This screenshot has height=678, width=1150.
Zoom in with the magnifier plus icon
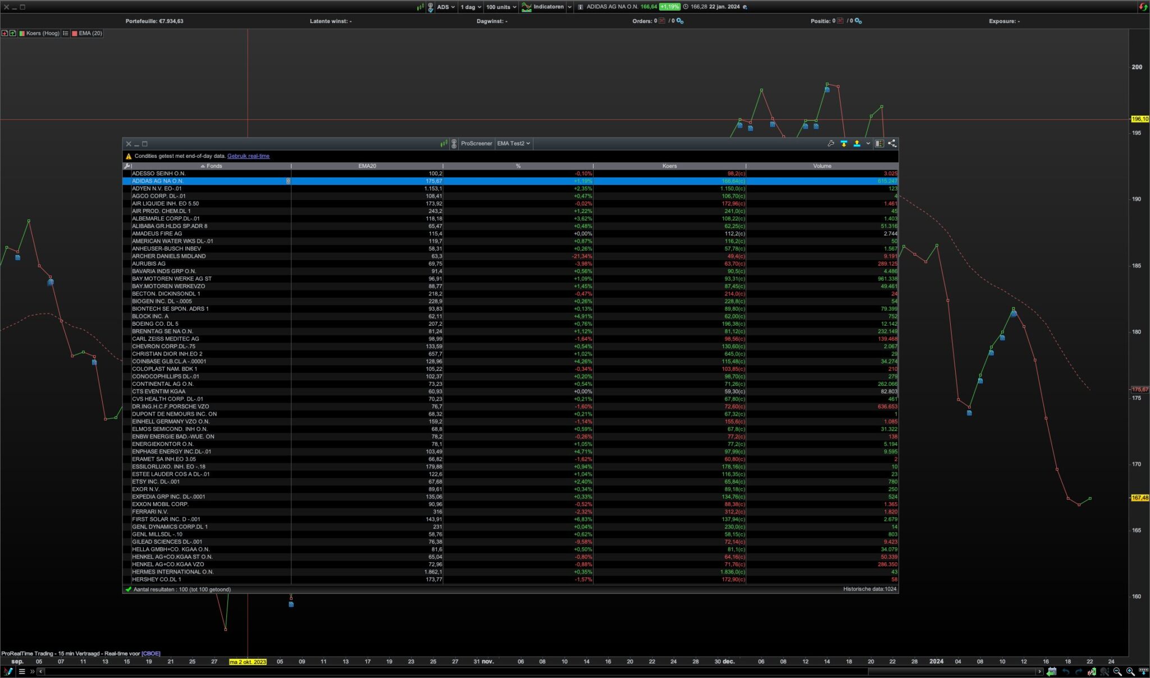pyautogui.click(x=1130, y=671)
